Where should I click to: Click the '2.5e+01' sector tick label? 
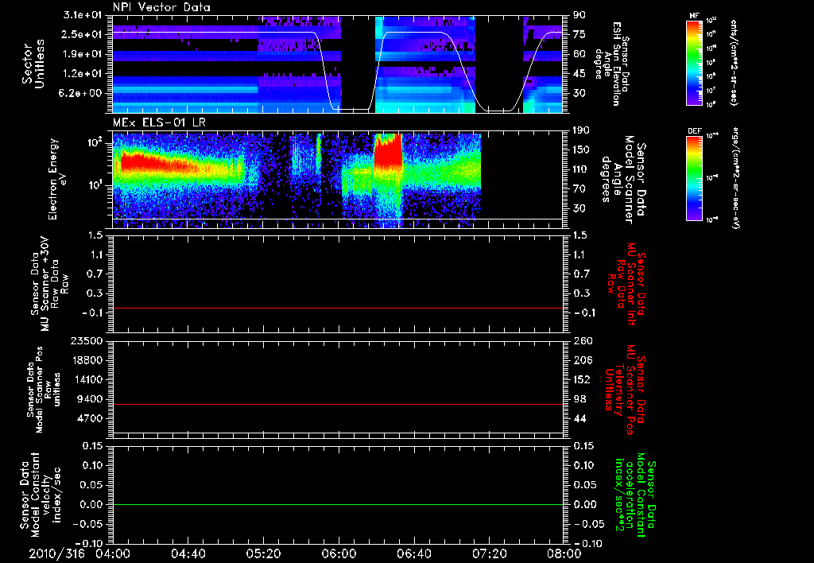click(x=83, y=34)
